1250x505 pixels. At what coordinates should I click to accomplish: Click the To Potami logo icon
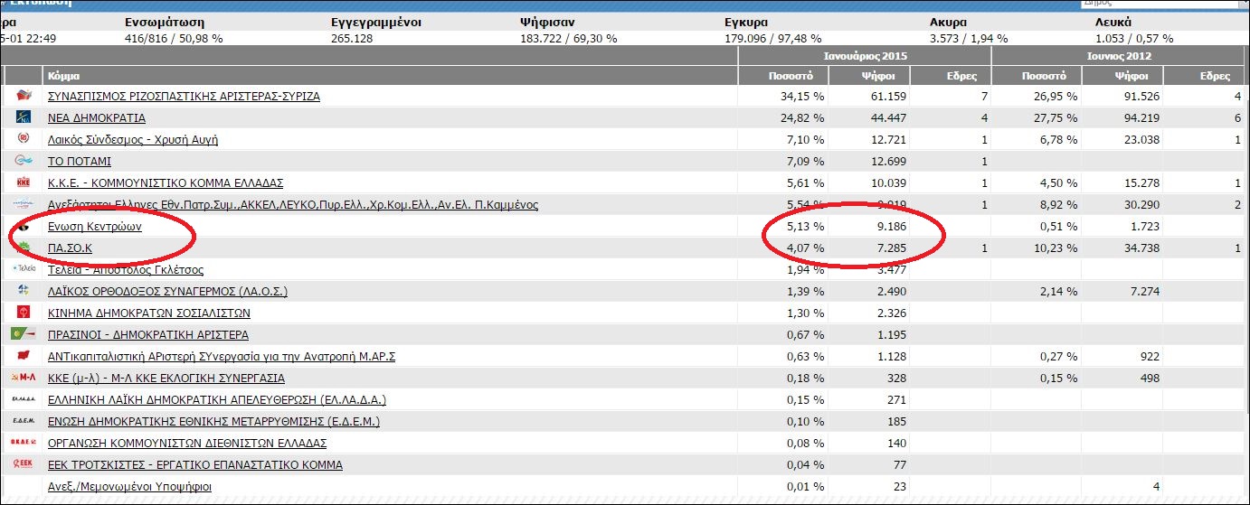(24, 161)
